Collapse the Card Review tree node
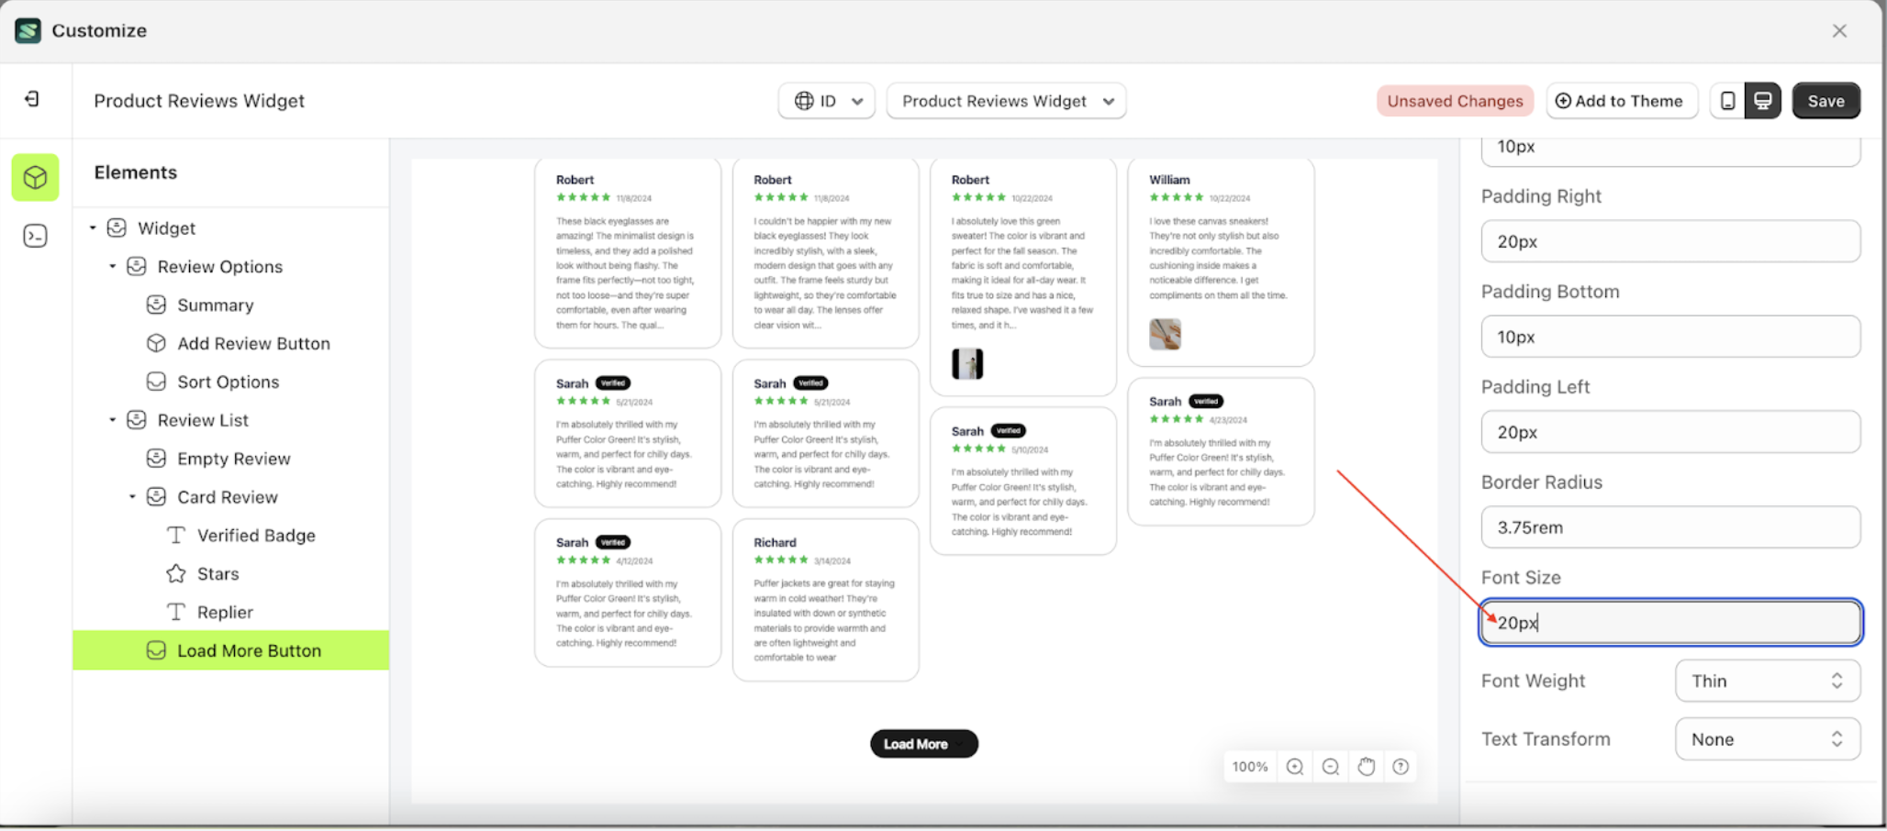Image resolution: width=1887 pixels, height=831 pixels. tap(133, 496)
